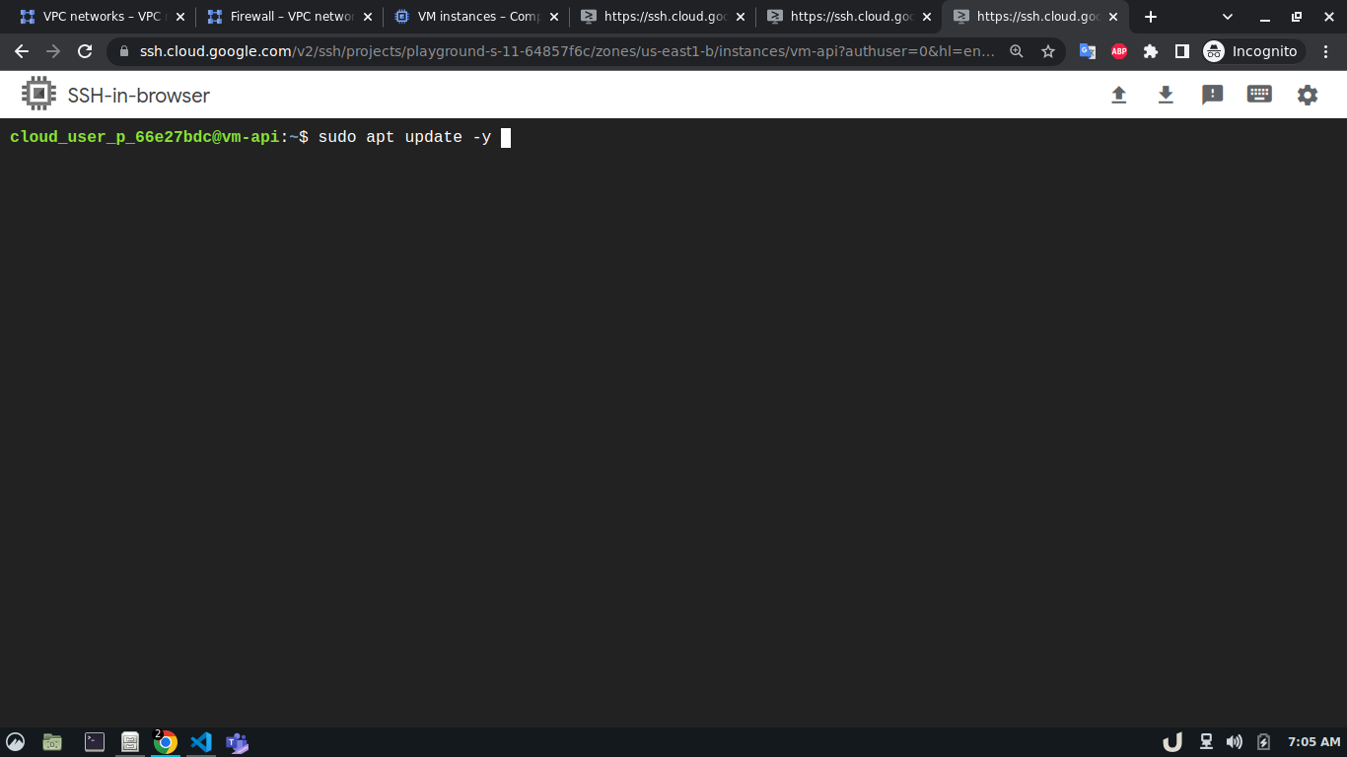Switch to the Firewall tab
The width and height of the screenshot is (1347, 757).
[289, 17]
